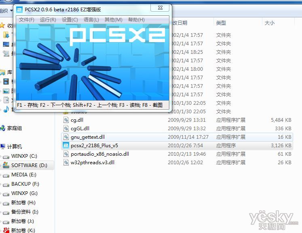Screen dimensions: 302x233
Task: Click the PCSX2 hotkey status bar text
Action: [x=90, y=105]
